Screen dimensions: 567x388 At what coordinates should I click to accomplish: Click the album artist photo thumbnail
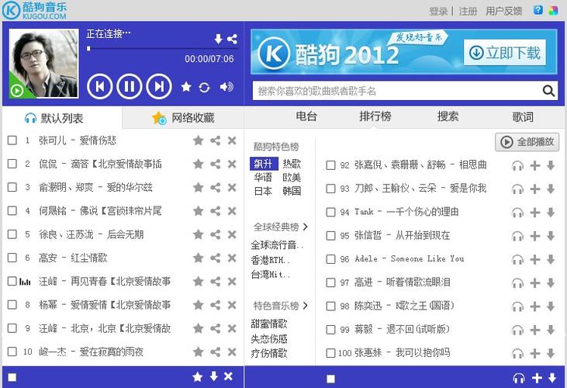pos(43,64)
